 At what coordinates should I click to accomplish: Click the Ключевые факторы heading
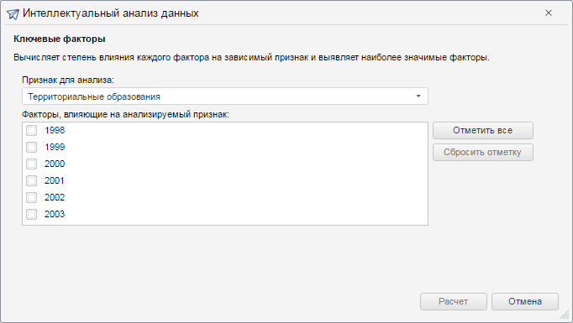60,39
